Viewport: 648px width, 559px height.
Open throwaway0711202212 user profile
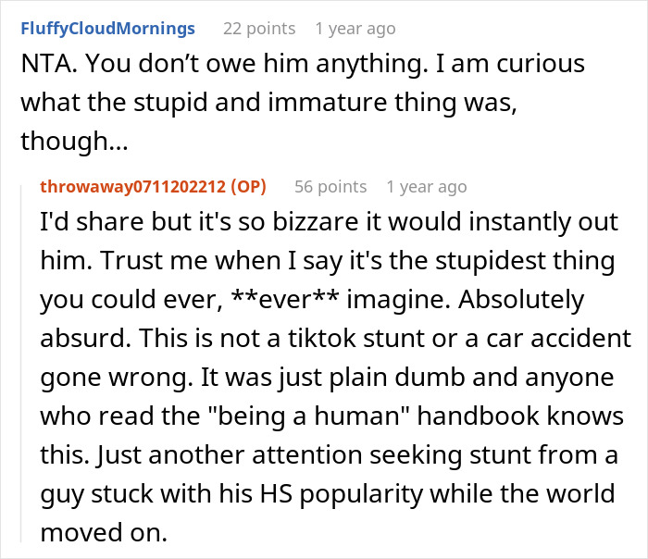pyautogui.click(x=134, y=186)
